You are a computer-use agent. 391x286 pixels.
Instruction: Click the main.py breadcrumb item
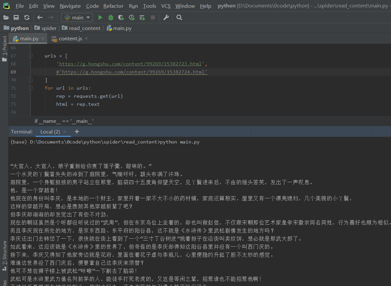[x=119, y=28]
